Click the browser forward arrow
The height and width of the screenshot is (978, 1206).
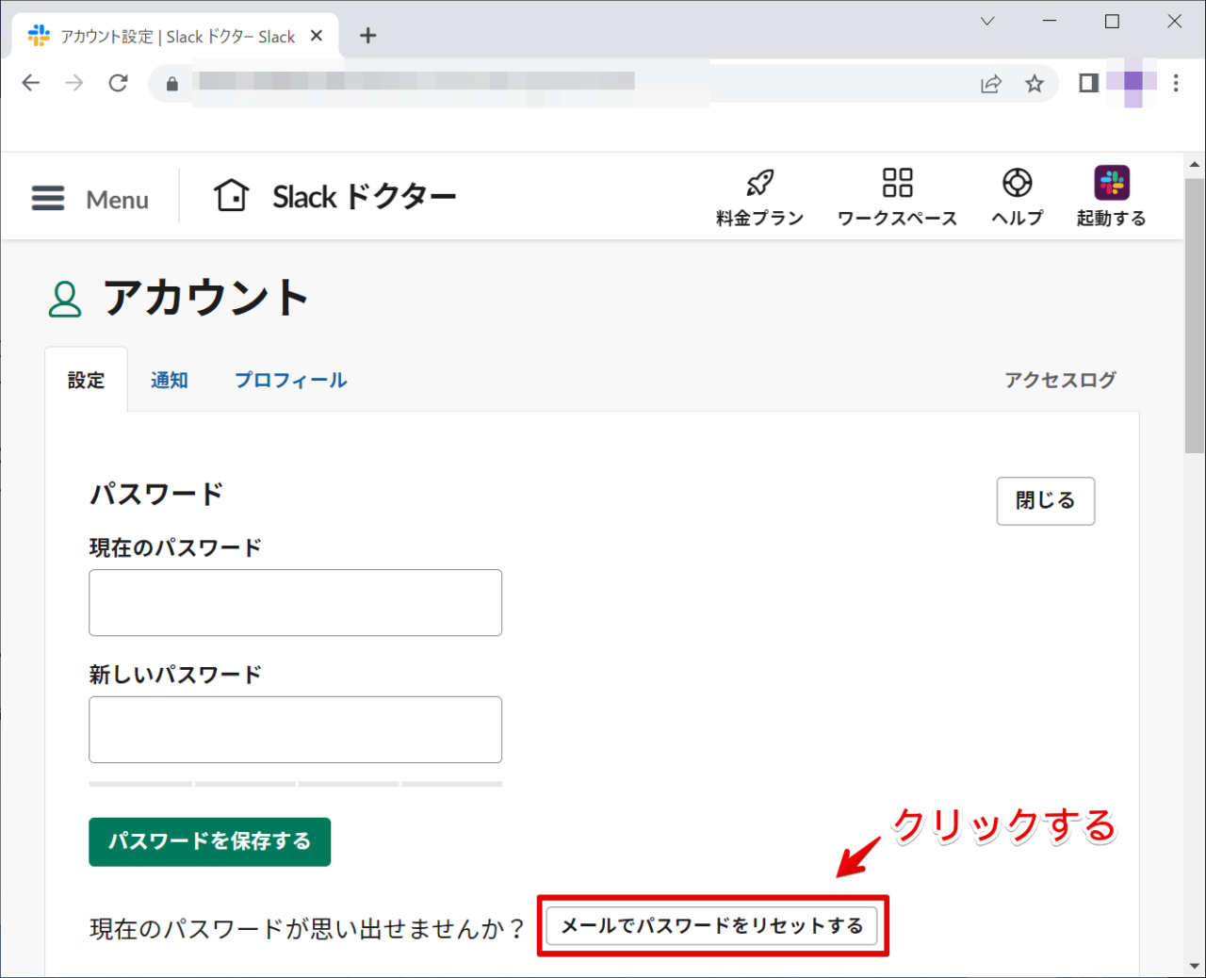tap(74, 83)
